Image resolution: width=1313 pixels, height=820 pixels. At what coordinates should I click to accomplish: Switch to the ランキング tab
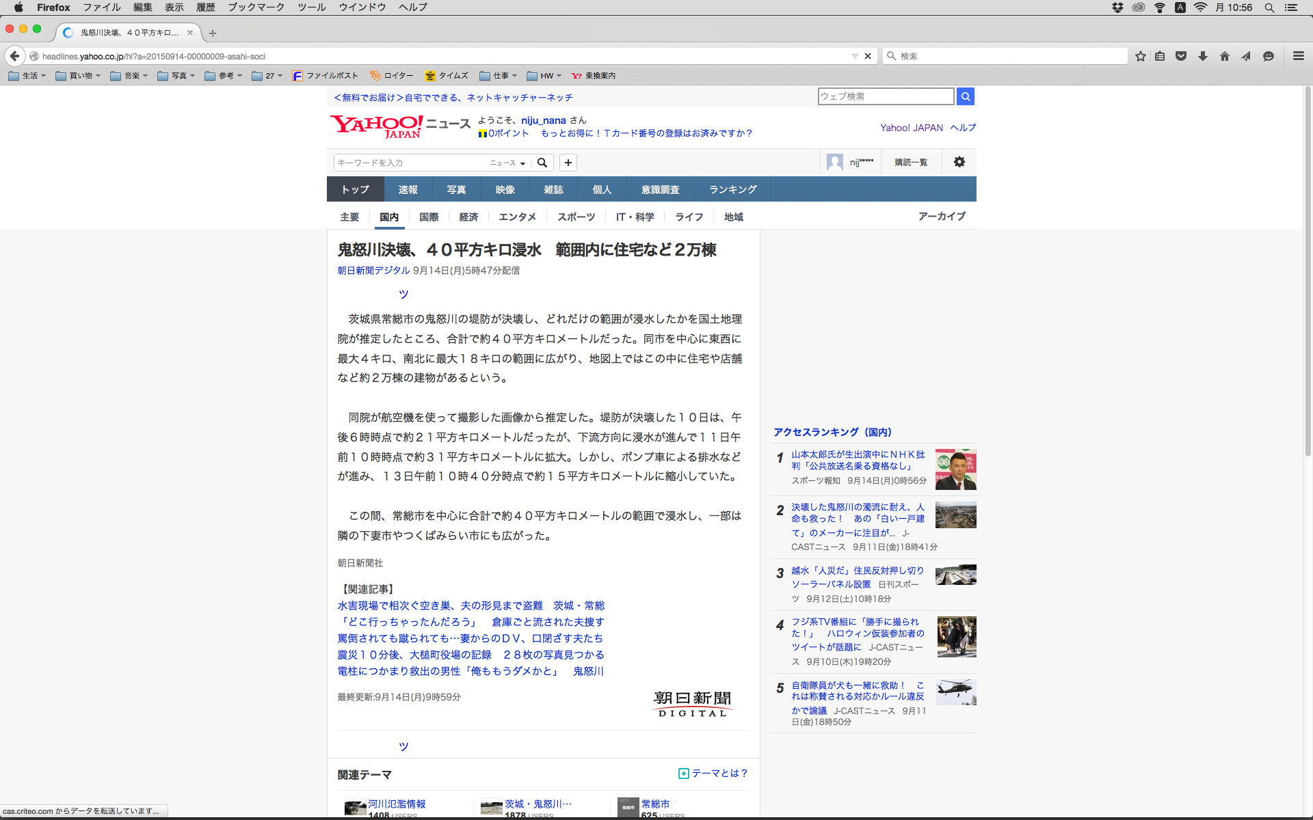click(732, 189)
